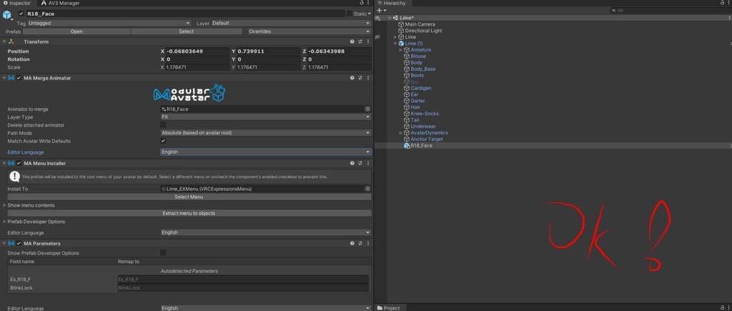
Task: Click the prefab Select button
Action: click(187, 31)
